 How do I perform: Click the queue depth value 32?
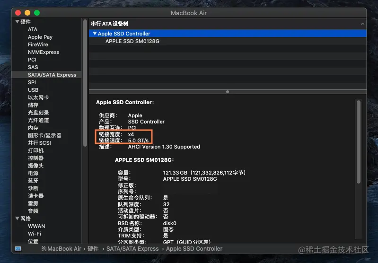[x=167, y=204]
